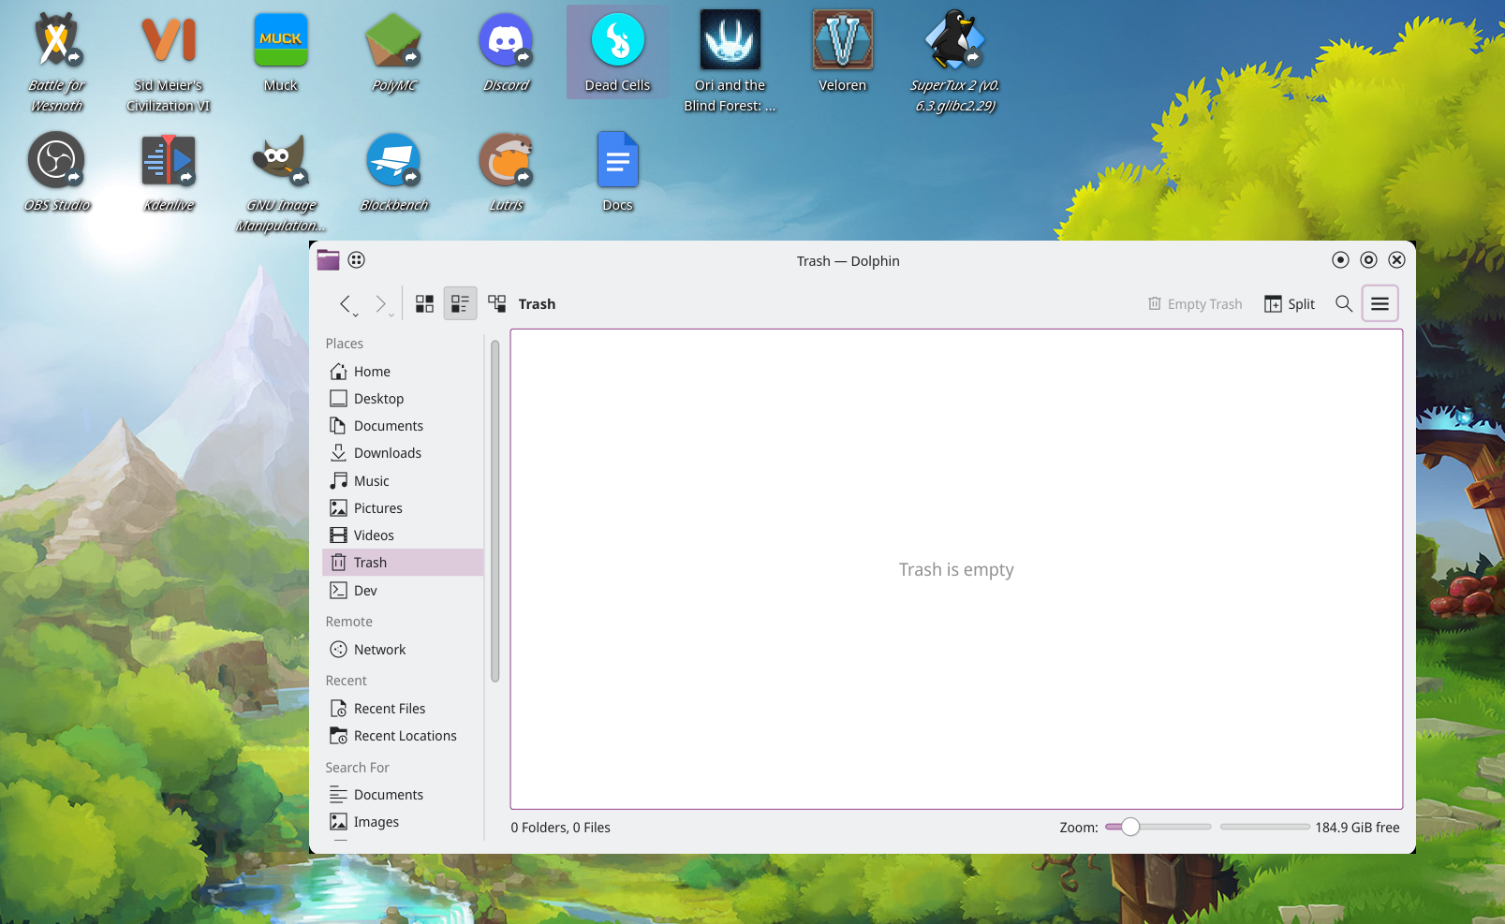This screenshot has height=924, width=1505.
Task: Minimize the Dolphin window
Action: [1340, 260]
